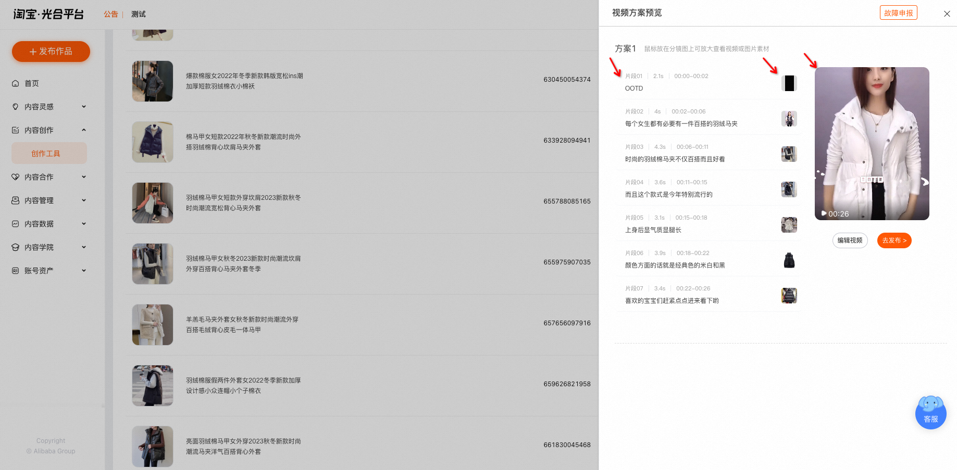Click the heart icon for 内容合作
The width and height of the screenshot is (957, 470).
pyautogui.click(x=15, y=177)
